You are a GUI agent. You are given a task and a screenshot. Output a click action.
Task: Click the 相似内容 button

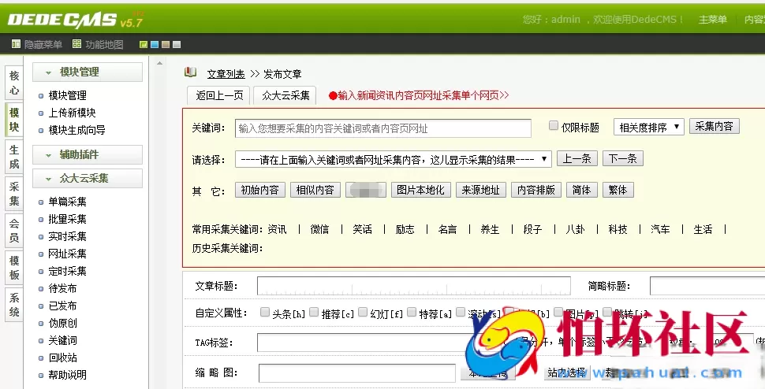[315, 190]
